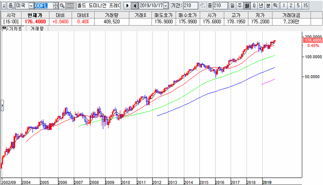
Task: Click the 거래대금 column header
Action: pos(291,15)
